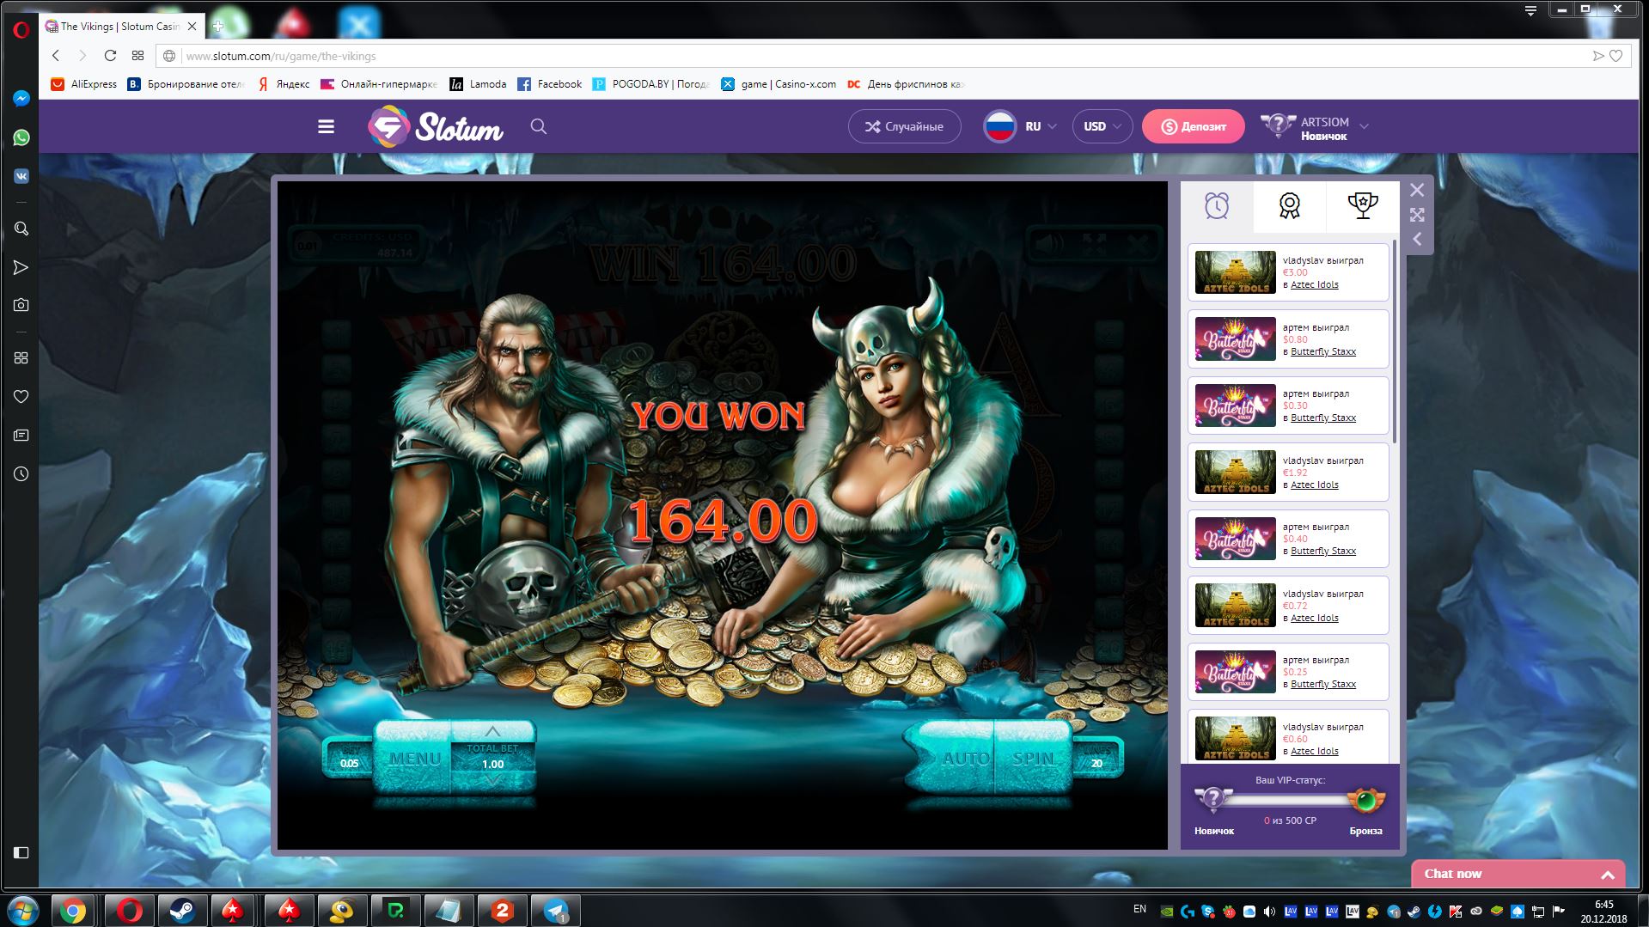Open the Facebook bookmark
The height and width of the screenshot is (927, 1649).
pyautogui.click(x=550, y=84)
